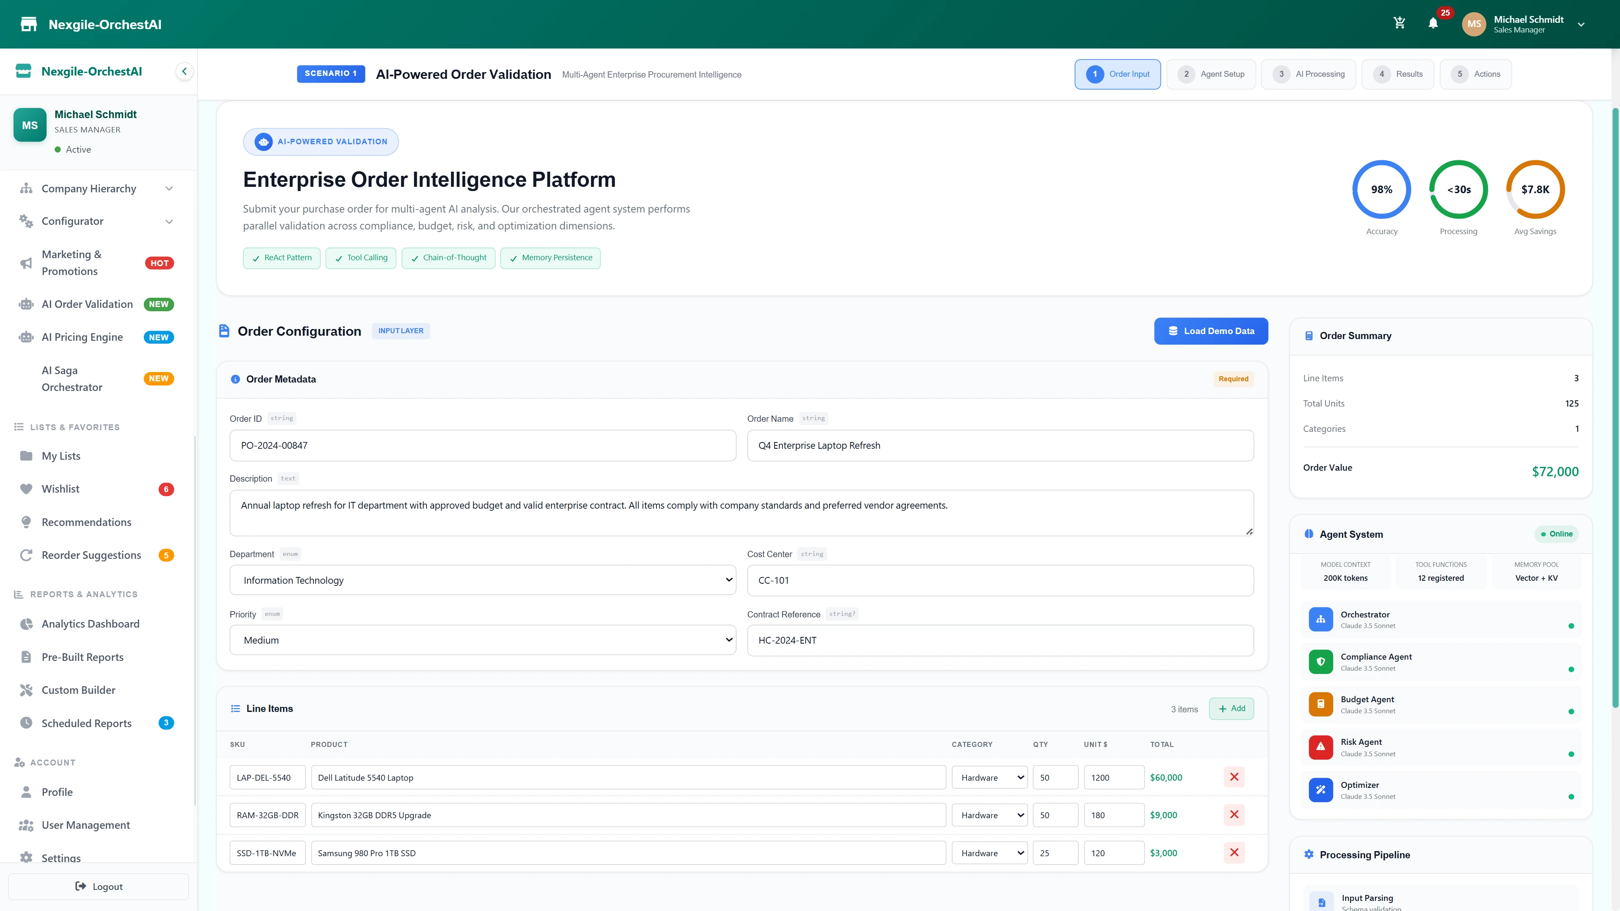The height and width of the screenshot is (911, 1620).
Task: Click the AI Saga Orchestrator sidebar icon
Action: (26, 378)
